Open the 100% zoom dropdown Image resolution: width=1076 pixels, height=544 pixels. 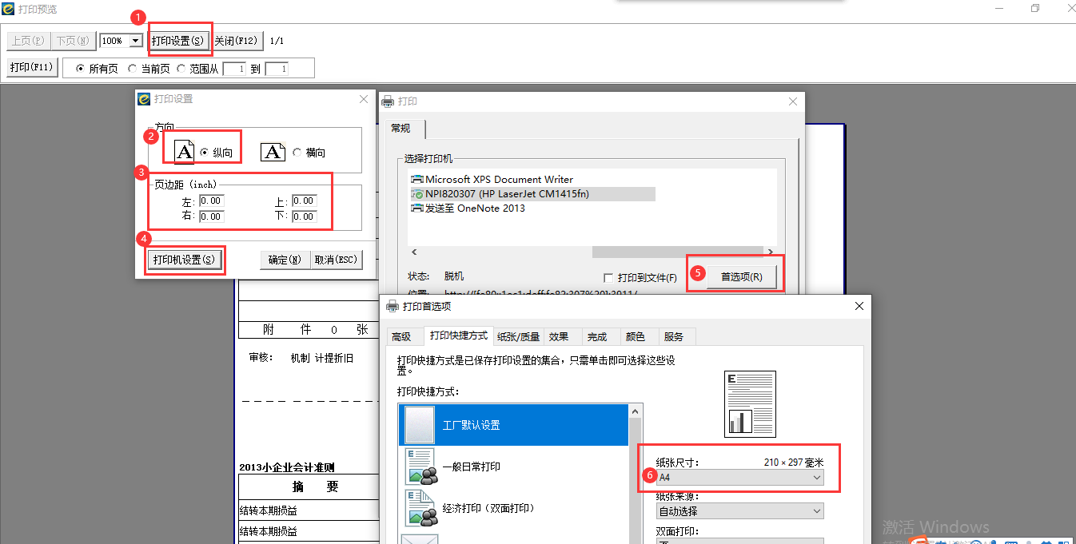point(135,41)
